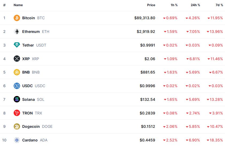This screenshot has height=146, width=225.
Task: Click the Bitcoin logo icon
Action: point(17,18)
